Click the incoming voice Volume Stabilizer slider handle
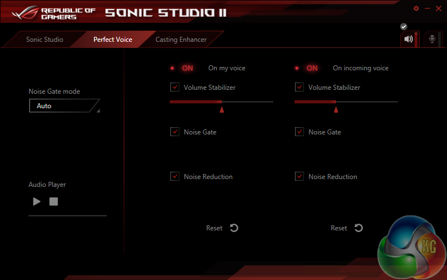The height and width of the screenshot is (280, 447). [x=336, y=109]
